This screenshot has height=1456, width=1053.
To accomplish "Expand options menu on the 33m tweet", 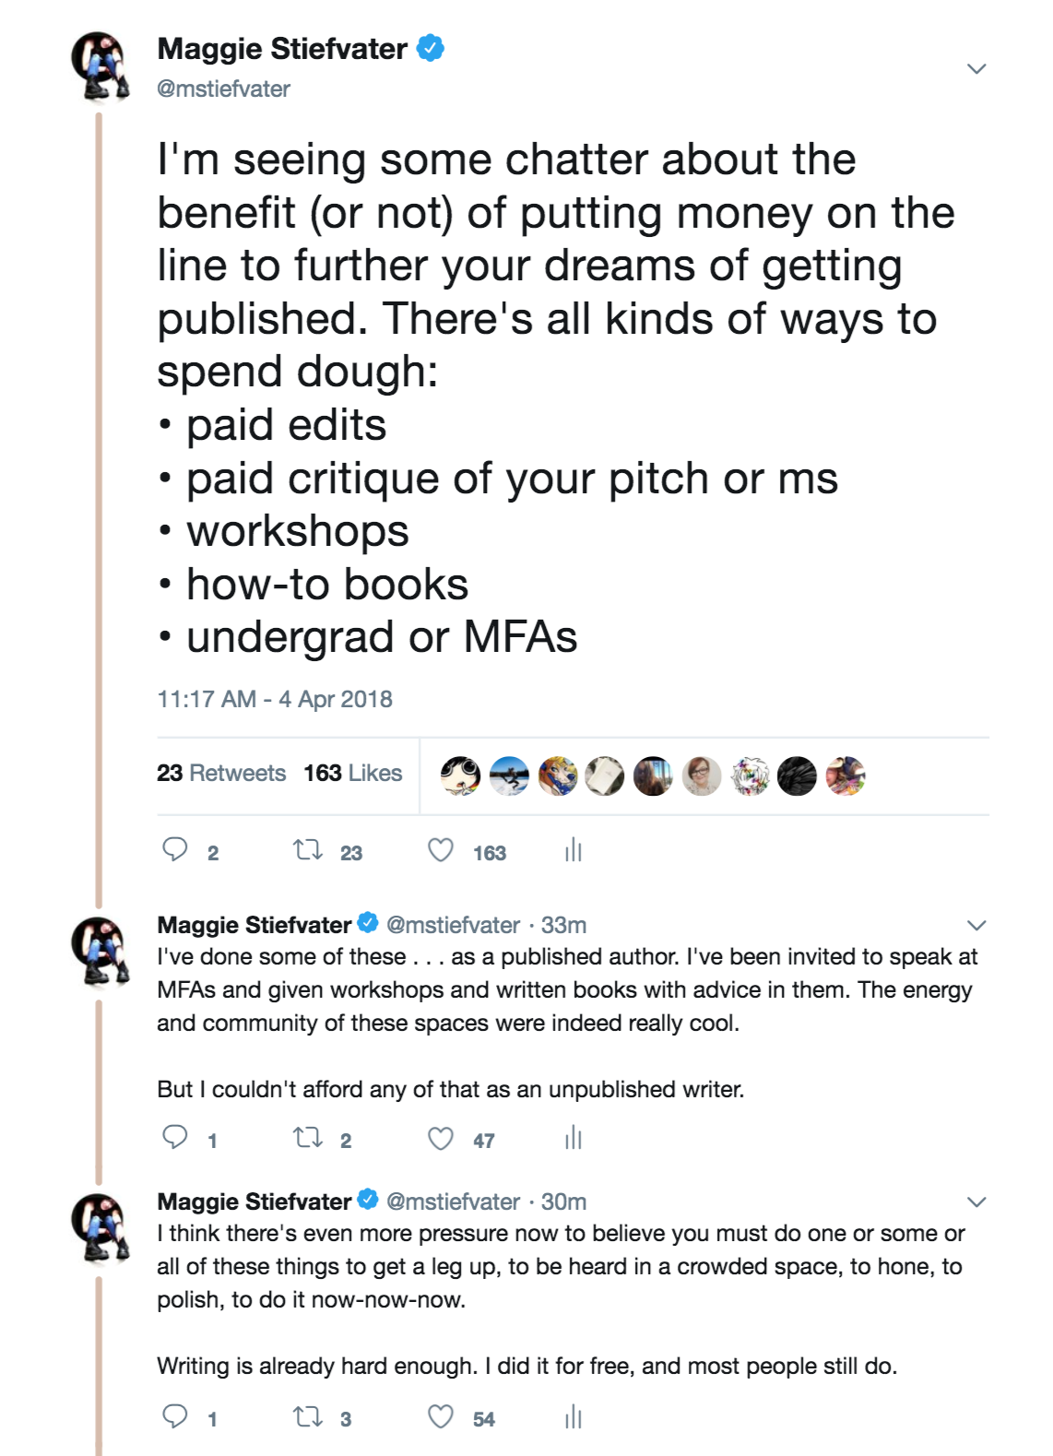I will click(976, 925).
